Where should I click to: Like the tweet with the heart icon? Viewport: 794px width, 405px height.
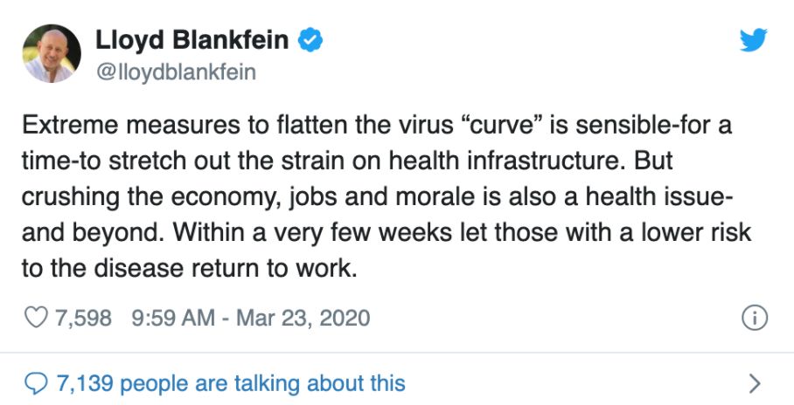pyautogui.click(x=35, y=318)
